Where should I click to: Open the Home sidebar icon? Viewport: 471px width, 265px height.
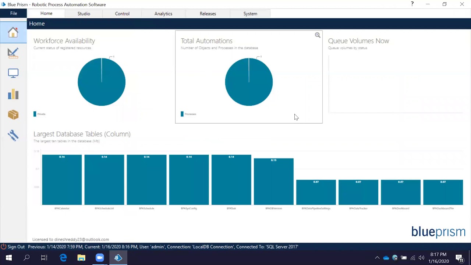[x=13, y=32]
